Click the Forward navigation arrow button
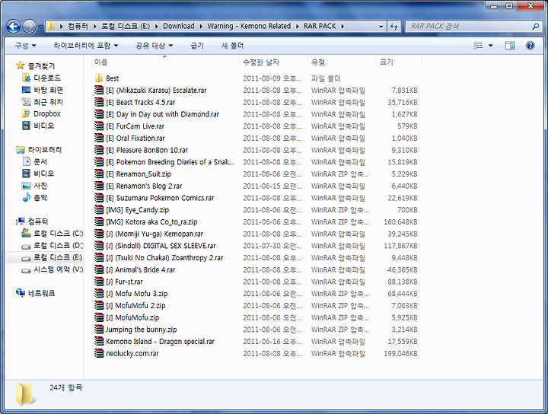This screenshot has width=548, height=414. click(x=29, y=26)
